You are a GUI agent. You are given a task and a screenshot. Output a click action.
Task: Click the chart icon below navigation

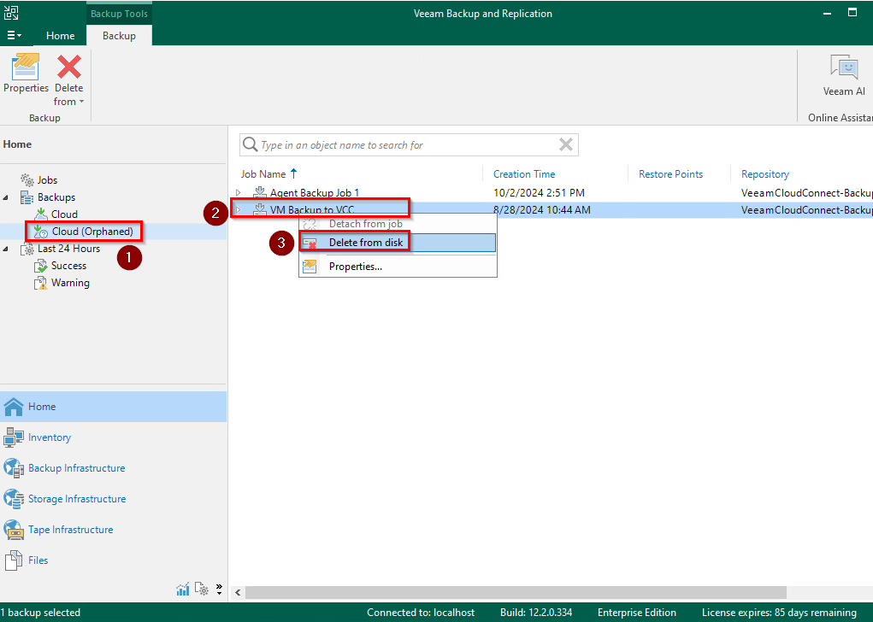[x=183, y=590]
